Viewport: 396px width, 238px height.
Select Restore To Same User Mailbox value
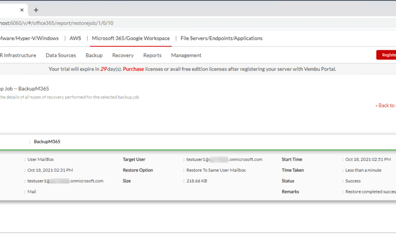216,170
